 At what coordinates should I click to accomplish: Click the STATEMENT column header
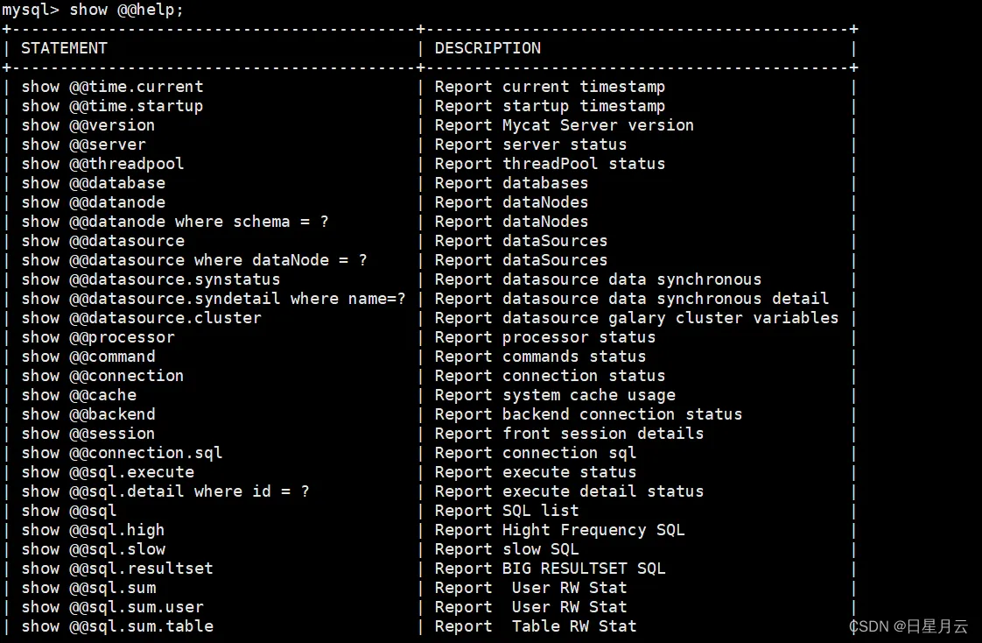(64, 48)
